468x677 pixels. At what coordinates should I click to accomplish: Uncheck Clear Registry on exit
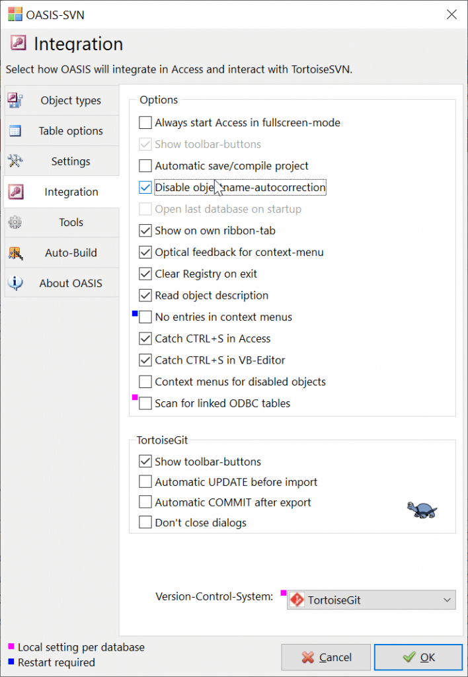click(x=145, y=274)
